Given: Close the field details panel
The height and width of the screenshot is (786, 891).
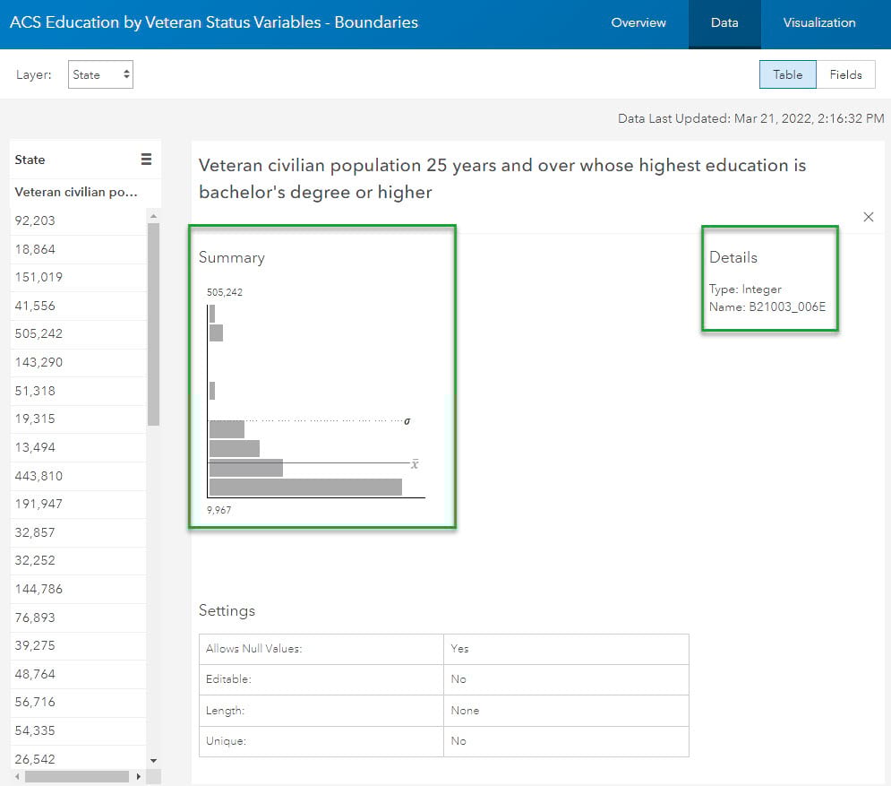Looking at the screenshot, I should coord(869,217).
